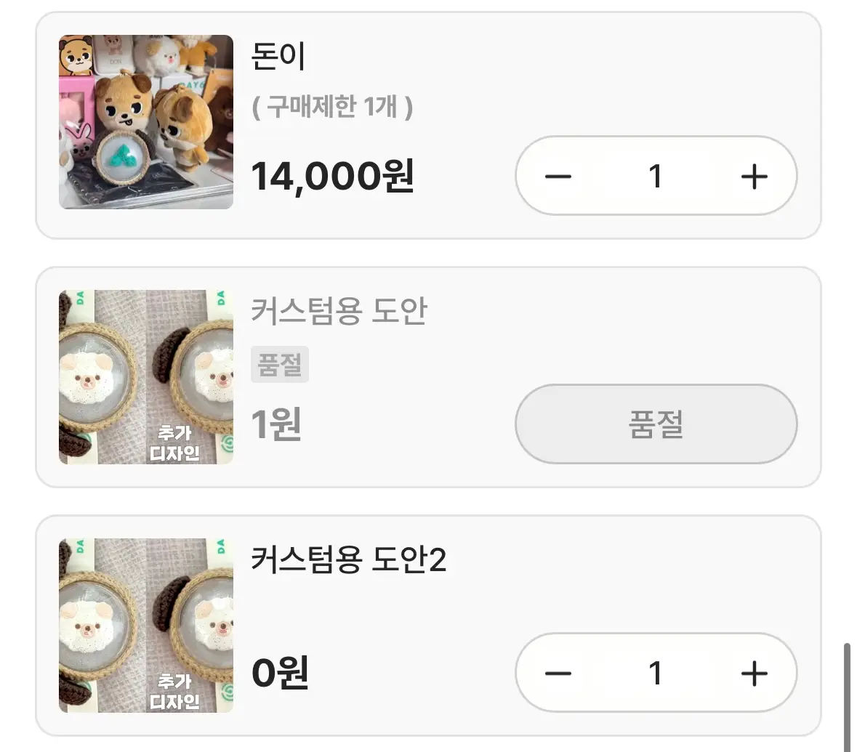857x752 pixels.
Task: Select the 커스텀용 도안2 title
Action: [348, 560]
